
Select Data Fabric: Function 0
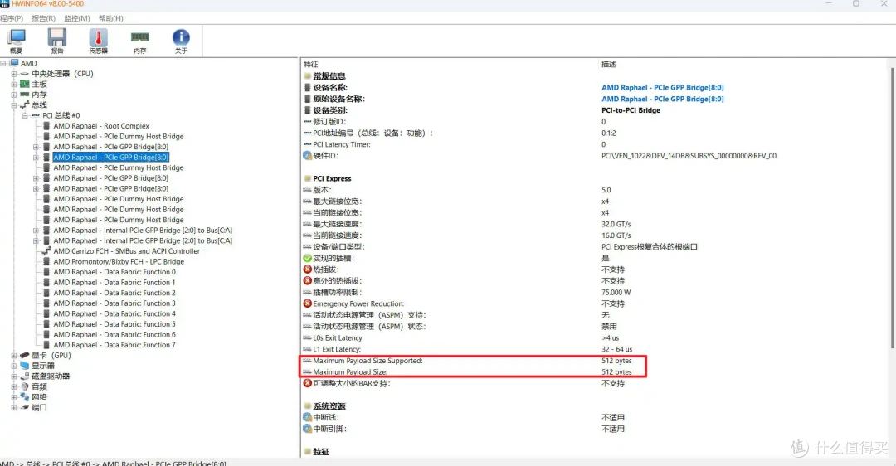114,272
